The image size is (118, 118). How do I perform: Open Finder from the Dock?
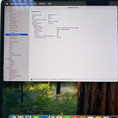click(x=13, y=117)
